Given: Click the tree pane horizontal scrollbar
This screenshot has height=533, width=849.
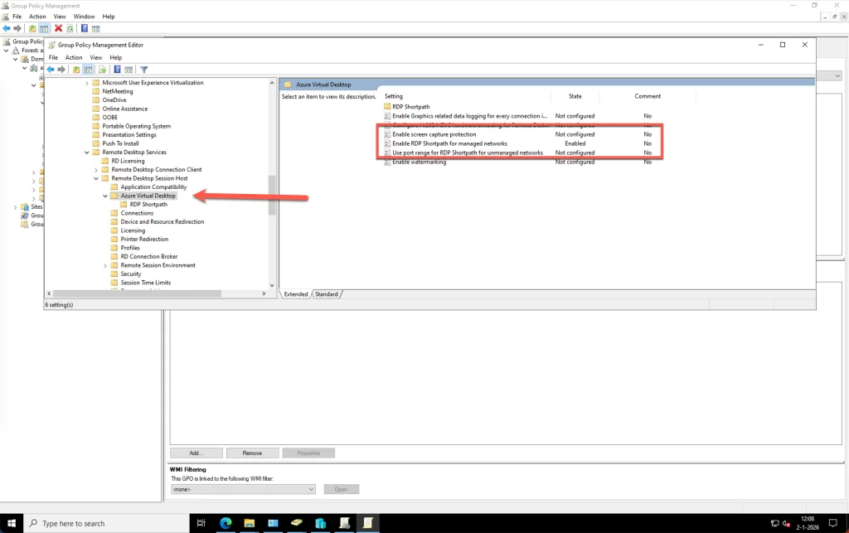Looking at the screenshot, I should click(135, 293).
